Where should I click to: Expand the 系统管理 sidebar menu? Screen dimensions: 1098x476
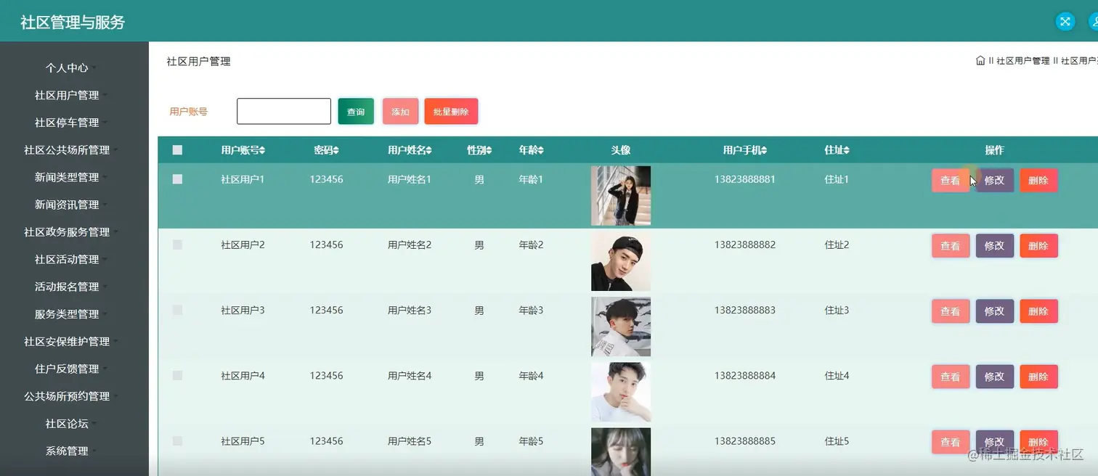pyautogui.click(x=69, y=451)
